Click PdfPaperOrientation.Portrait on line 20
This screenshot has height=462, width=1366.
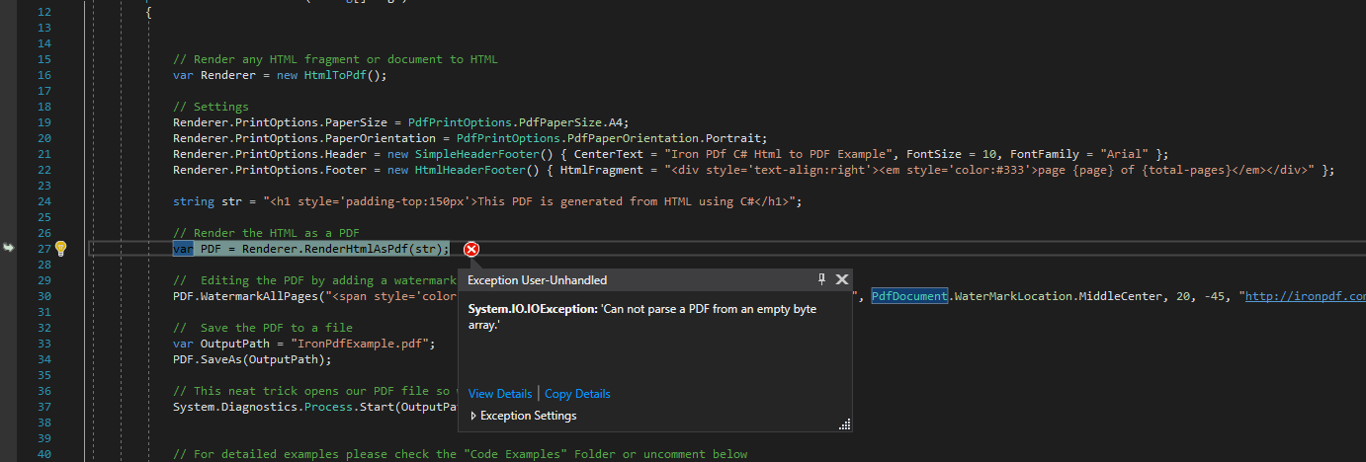(661, 138)
